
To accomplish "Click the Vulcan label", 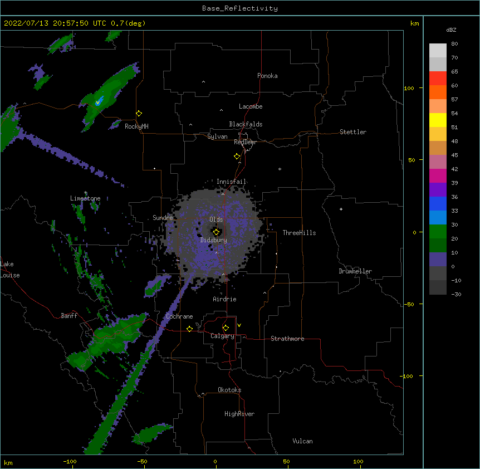I will pyautogui.click(x=302, y=441).
